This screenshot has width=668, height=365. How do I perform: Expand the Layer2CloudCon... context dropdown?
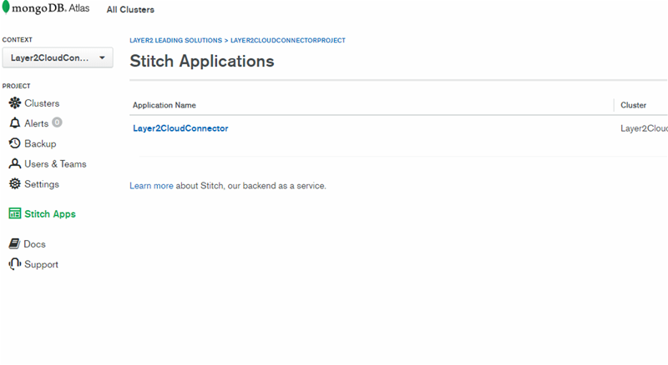(57, 57)
